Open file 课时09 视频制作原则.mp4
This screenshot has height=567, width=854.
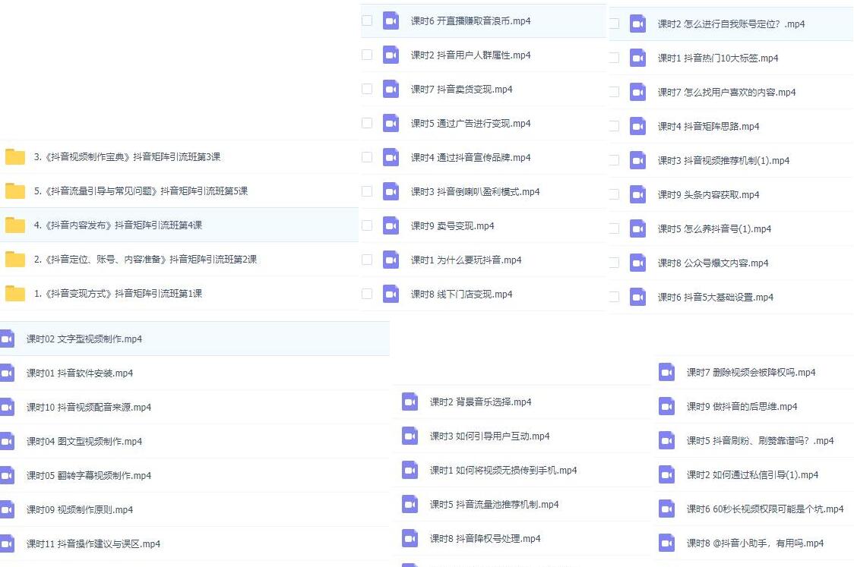(x=80, y=510)
